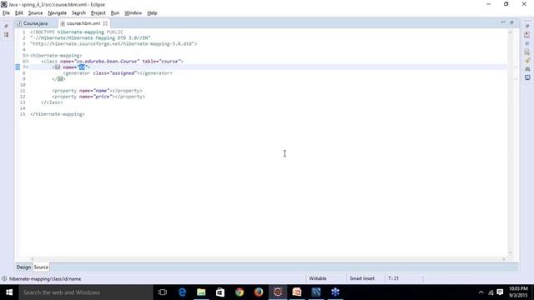
Task: Click the line 7 marker in left ruler
Action: 18,67
